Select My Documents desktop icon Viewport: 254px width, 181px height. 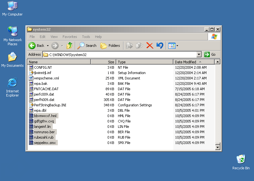tap(12, 57)
